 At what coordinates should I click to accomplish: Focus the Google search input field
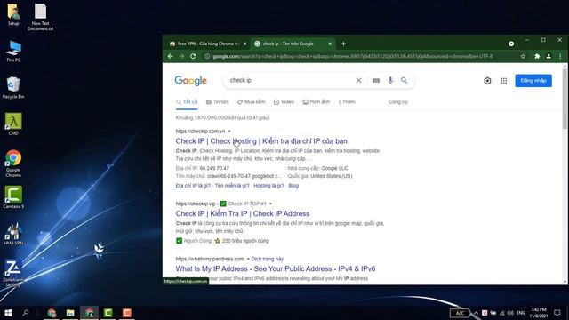pos(291,81)
